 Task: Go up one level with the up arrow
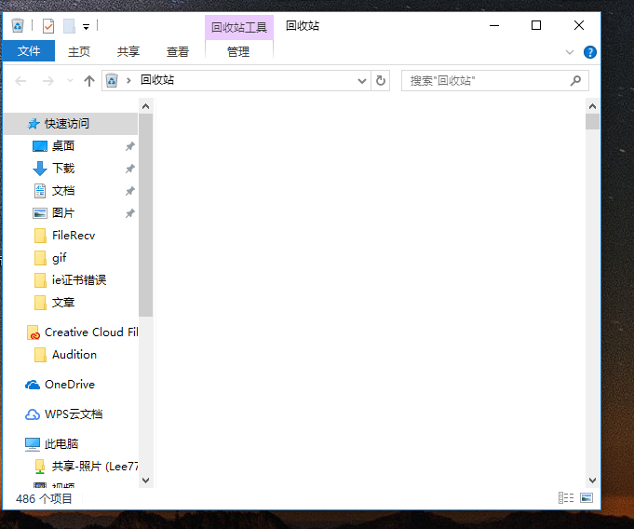89,81
